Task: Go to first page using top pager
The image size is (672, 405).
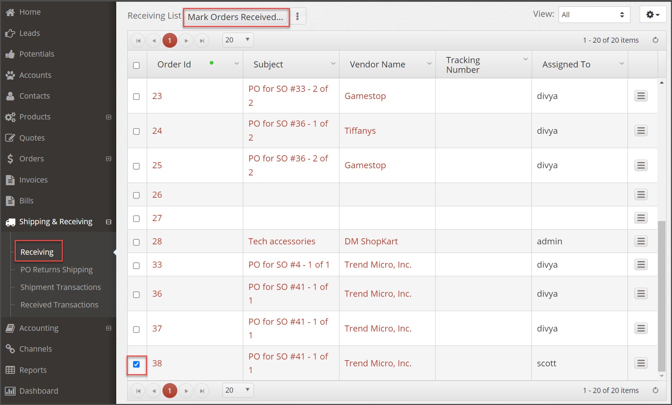Action: tap(138, 41)
